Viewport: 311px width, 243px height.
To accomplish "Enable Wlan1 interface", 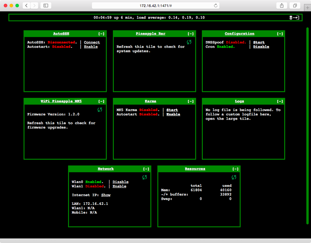I will coord(119,186).
